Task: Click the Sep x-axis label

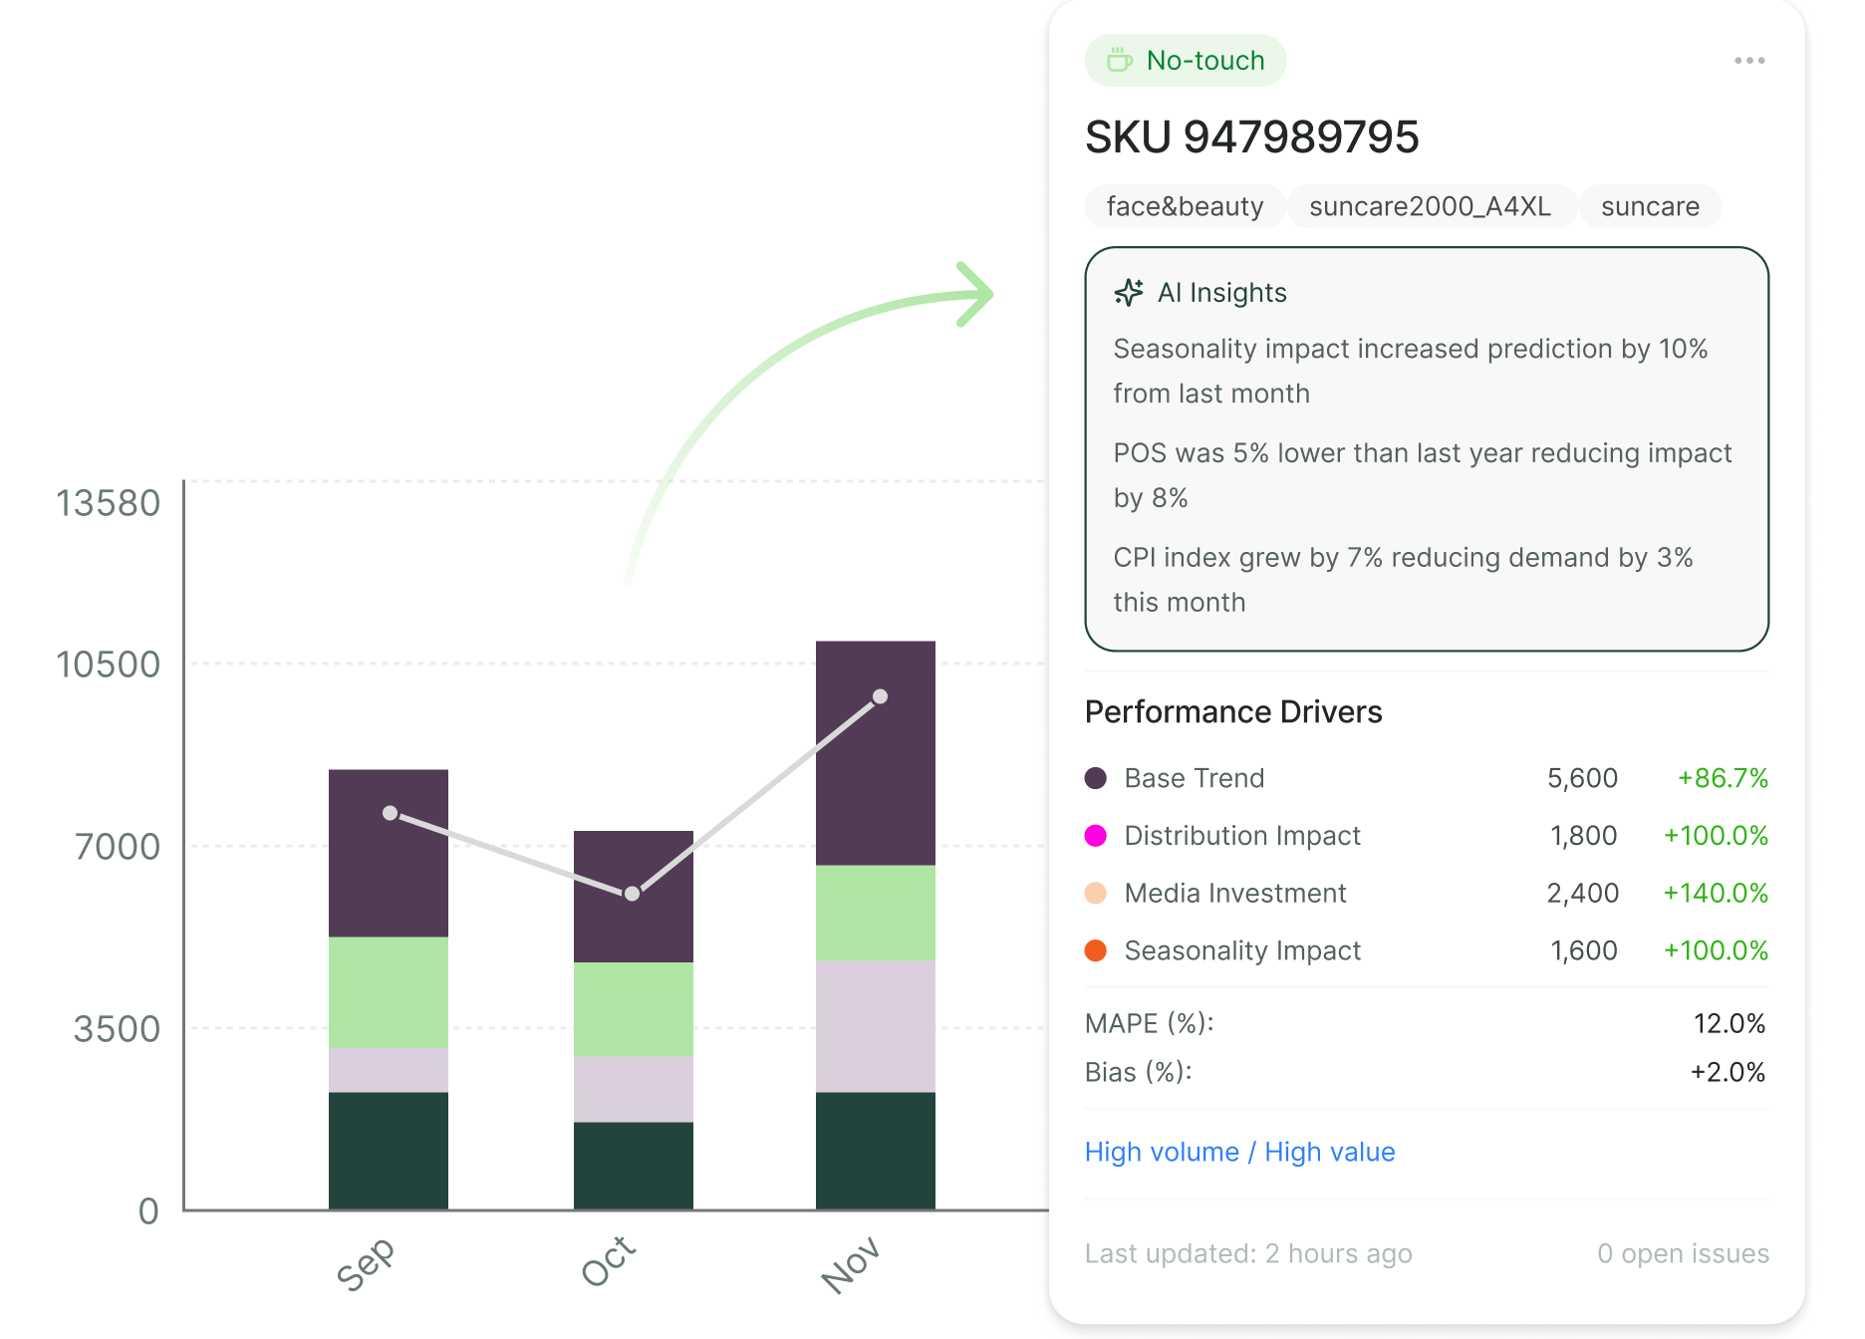Action: click(x=366, y=1263)
